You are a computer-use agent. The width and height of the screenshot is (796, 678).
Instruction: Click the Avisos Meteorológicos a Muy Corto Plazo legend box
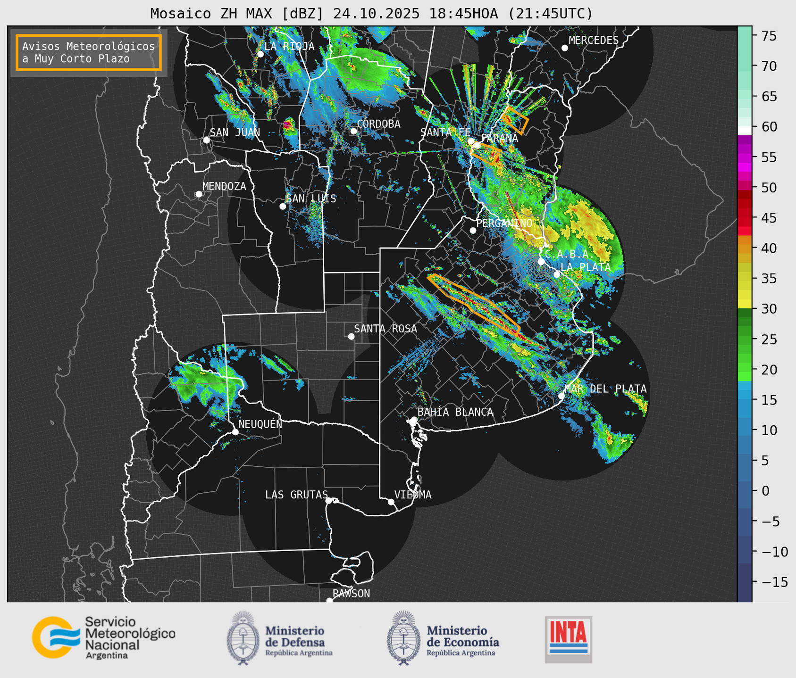(x=89, y=52)
